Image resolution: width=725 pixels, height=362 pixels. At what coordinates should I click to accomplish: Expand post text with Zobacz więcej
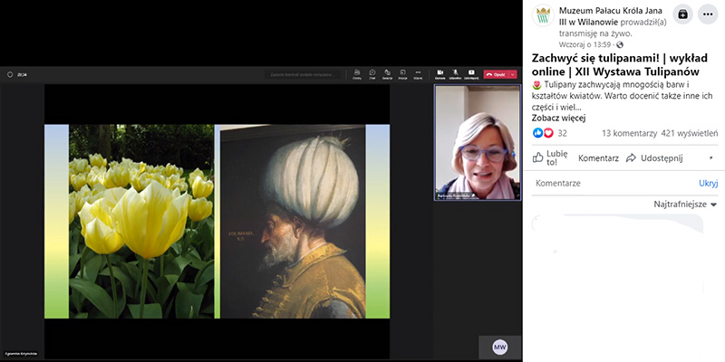click(x=558, y=118)
